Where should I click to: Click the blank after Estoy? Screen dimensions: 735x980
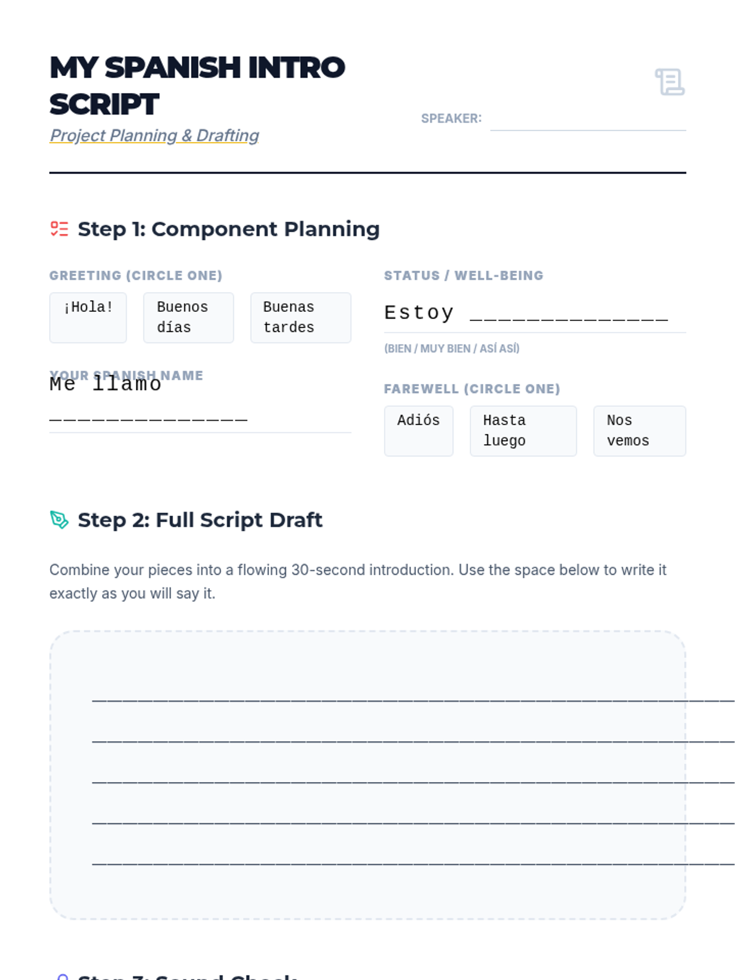(568, 314)
